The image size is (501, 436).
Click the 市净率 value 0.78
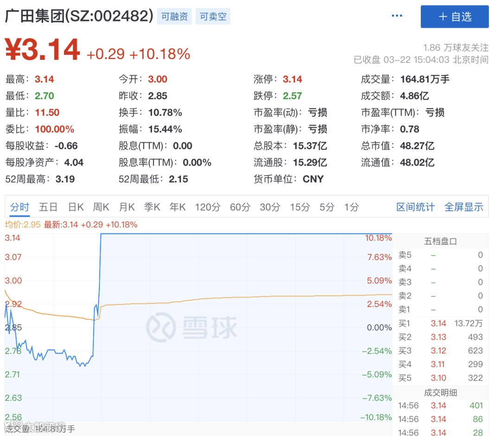coord(410,129)
